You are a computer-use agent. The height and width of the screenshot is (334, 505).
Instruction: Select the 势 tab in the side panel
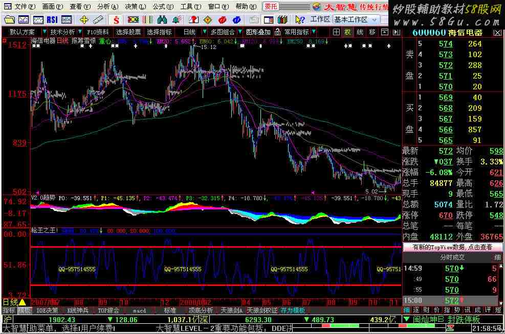[457, 310]
